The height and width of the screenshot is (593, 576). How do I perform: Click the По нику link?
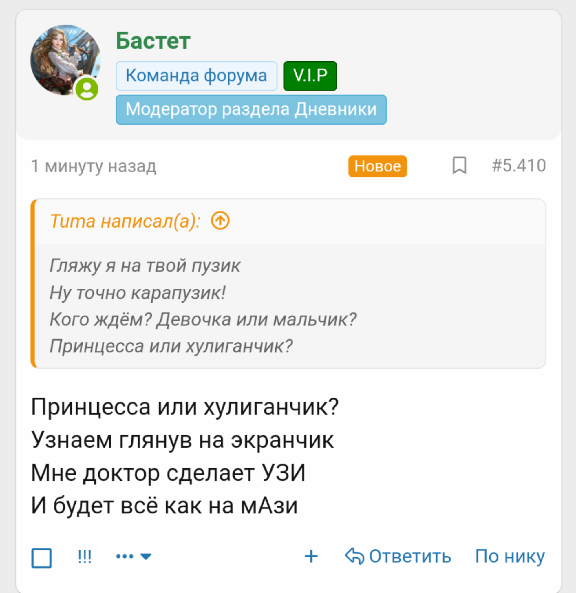click(510, 556)
